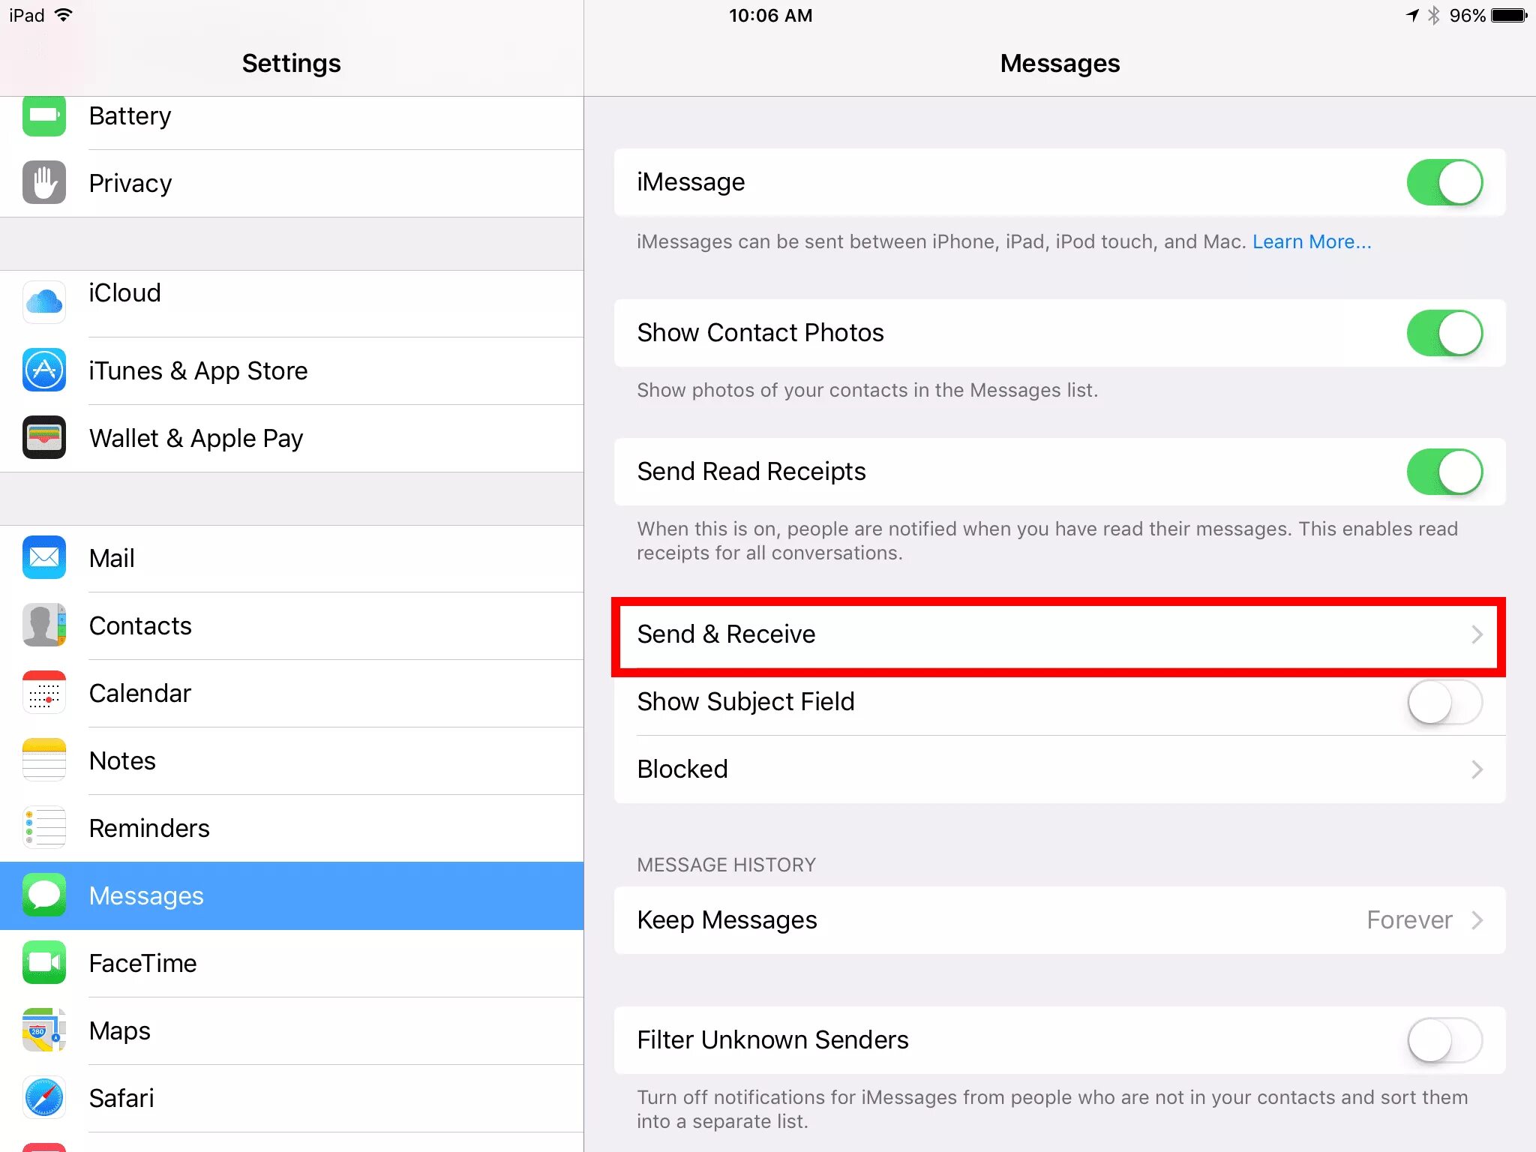Tap the App Store icon in sidebar
Screen dimensions: 1536x1152
click(x=44, y=370)
